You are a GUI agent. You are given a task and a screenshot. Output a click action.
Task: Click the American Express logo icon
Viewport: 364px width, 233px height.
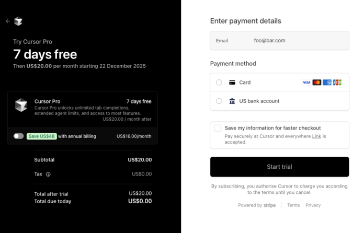(x=327, y=83)
